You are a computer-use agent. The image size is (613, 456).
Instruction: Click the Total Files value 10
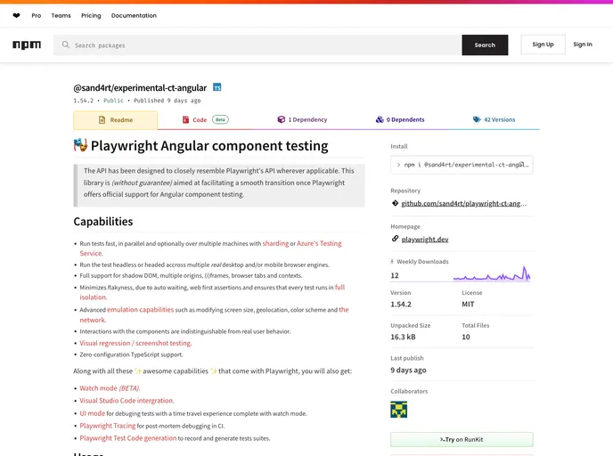click(x=466, y=337)
